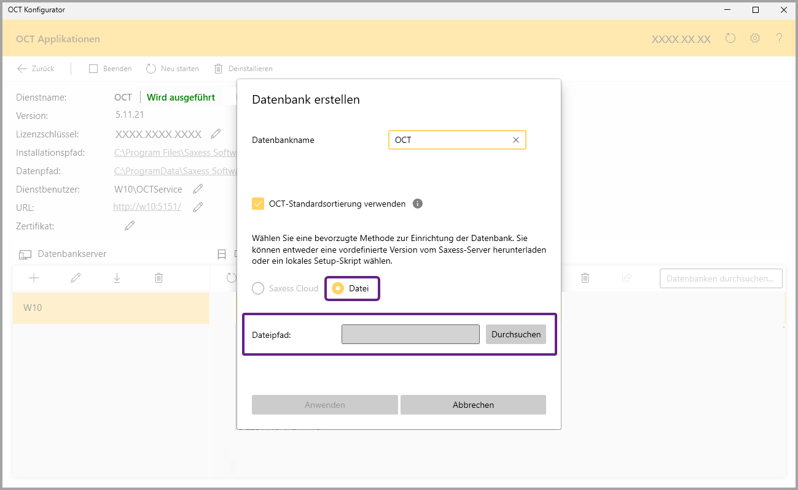Toggle OCT-Standardsortierung verwenden checkbox
The width and height of the screenshot is (798, 490).
point(258,204)
